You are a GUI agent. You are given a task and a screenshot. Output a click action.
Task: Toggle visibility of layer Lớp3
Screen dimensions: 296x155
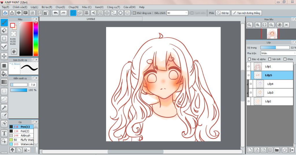tap(251, 92)
